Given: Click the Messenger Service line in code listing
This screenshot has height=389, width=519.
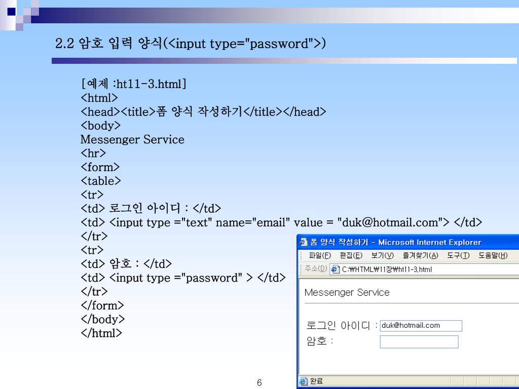Looking at the screenshot, I should (132, 139).
